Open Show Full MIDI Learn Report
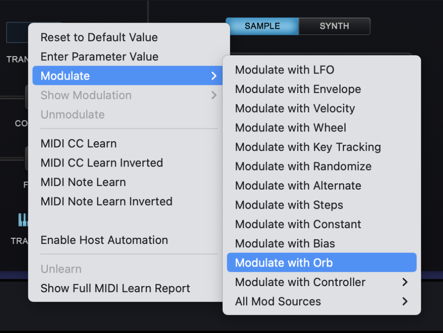The image size is (443, 333). coord(115,288)
